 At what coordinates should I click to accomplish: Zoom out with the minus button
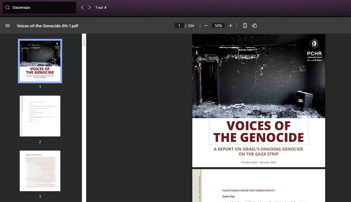click(206, 25)
